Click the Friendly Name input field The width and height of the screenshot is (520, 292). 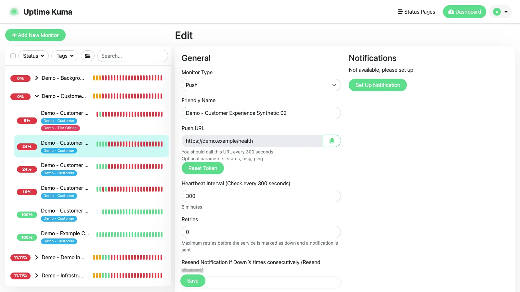(261, 113)
